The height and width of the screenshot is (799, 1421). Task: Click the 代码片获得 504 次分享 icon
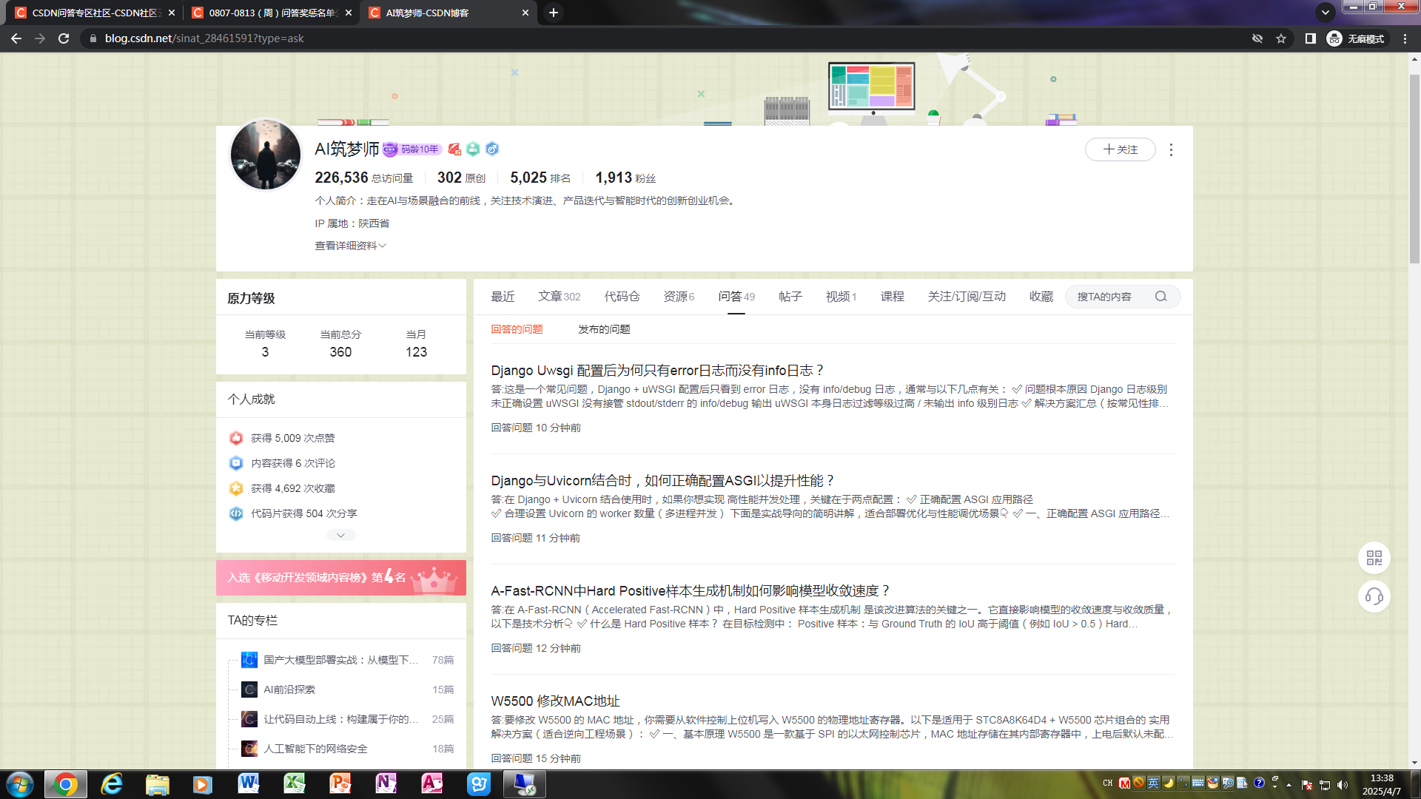[x=236, y=513]
